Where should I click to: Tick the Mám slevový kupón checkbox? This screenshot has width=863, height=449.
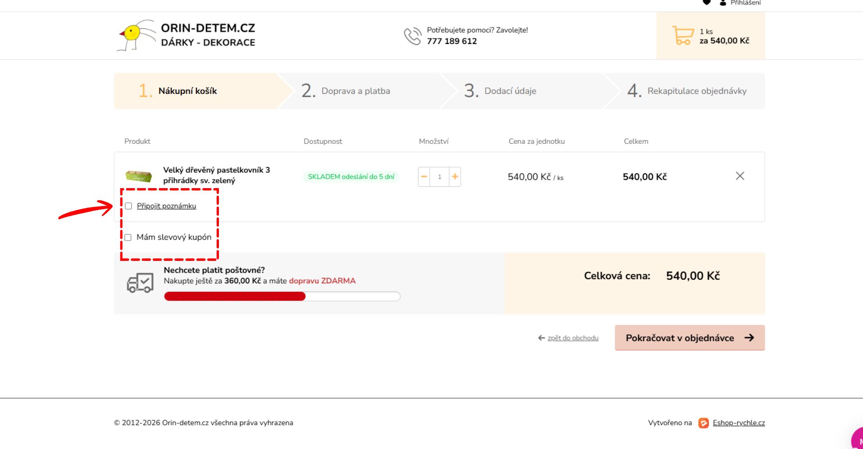128,238
